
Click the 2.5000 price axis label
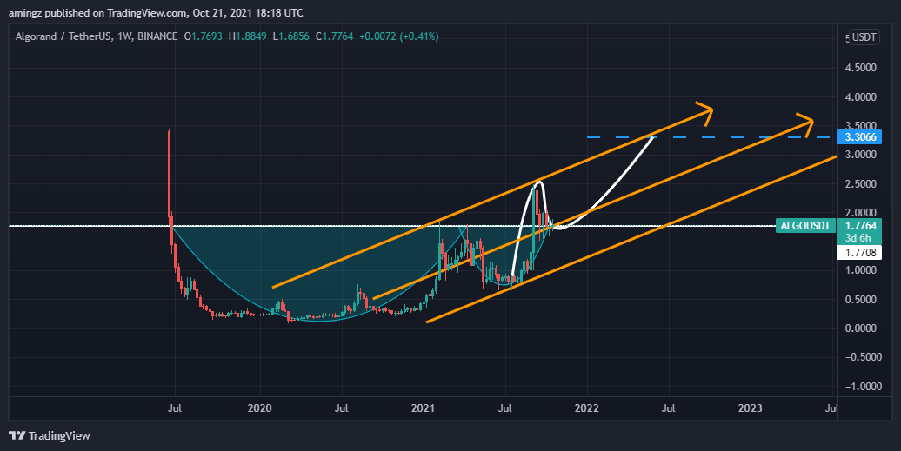coord(861,184)
